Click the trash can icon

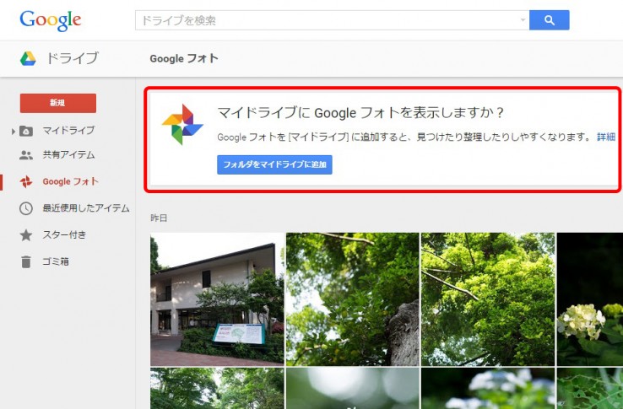(26, 261)
